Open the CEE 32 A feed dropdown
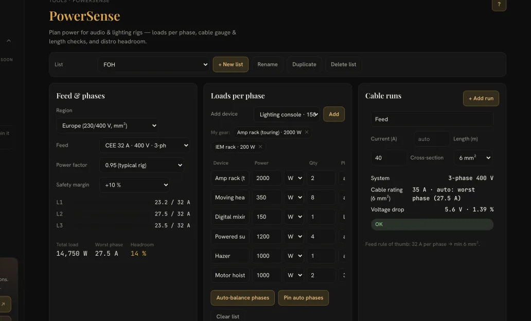 [145, 145]
